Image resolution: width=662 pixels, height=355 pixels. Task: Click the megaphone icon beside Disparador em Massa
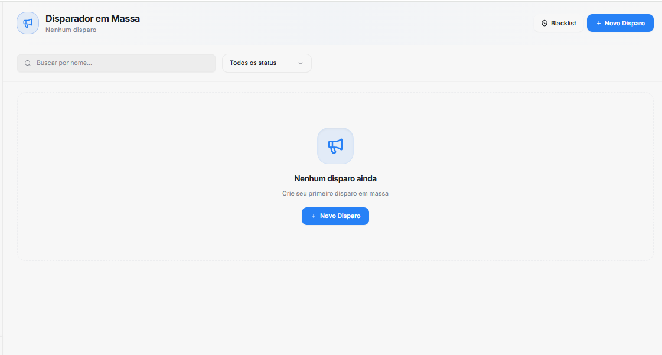[28, 23]
